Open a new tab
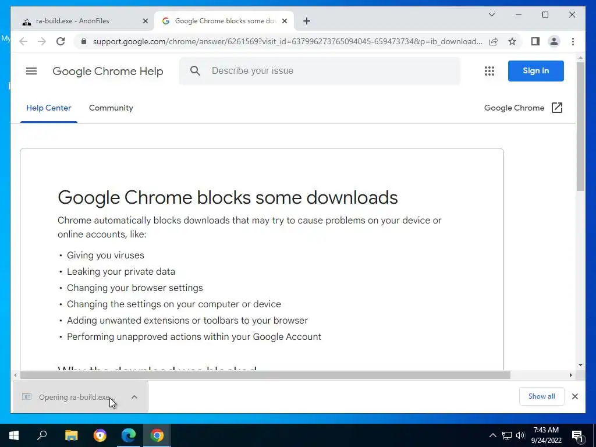 [x=307, y=22]
